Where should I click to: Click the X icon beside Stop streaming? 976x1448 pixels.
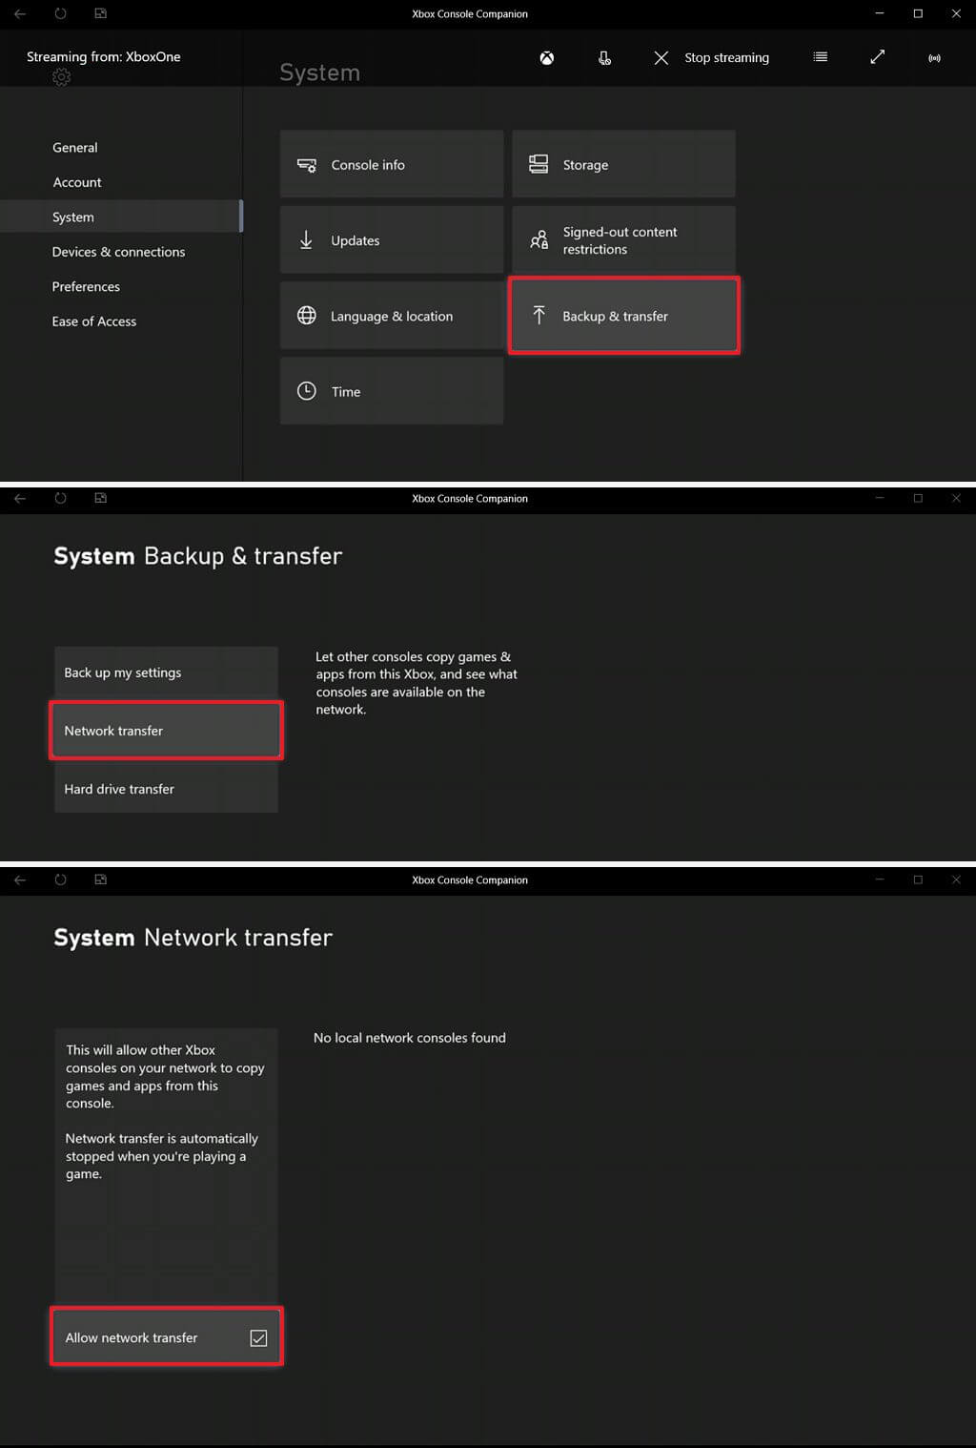pos(661,58)
